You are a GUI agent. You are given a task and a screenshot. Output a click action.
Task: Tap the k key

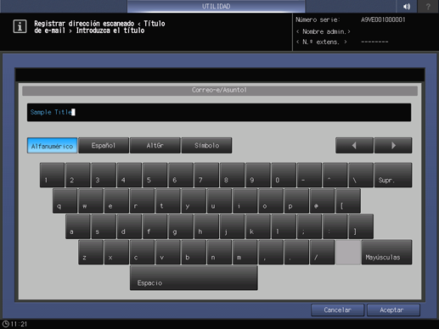258,226
